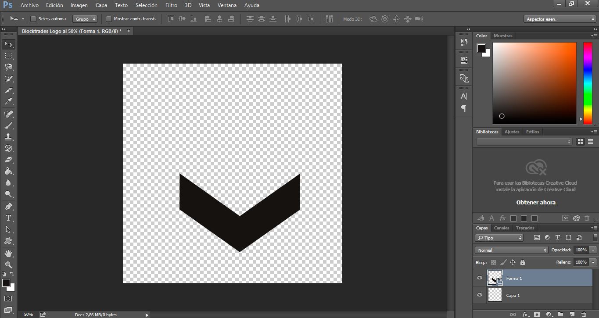Select the Blur tool
Viewport: 599px width, 318px height.
coord(8,182)
